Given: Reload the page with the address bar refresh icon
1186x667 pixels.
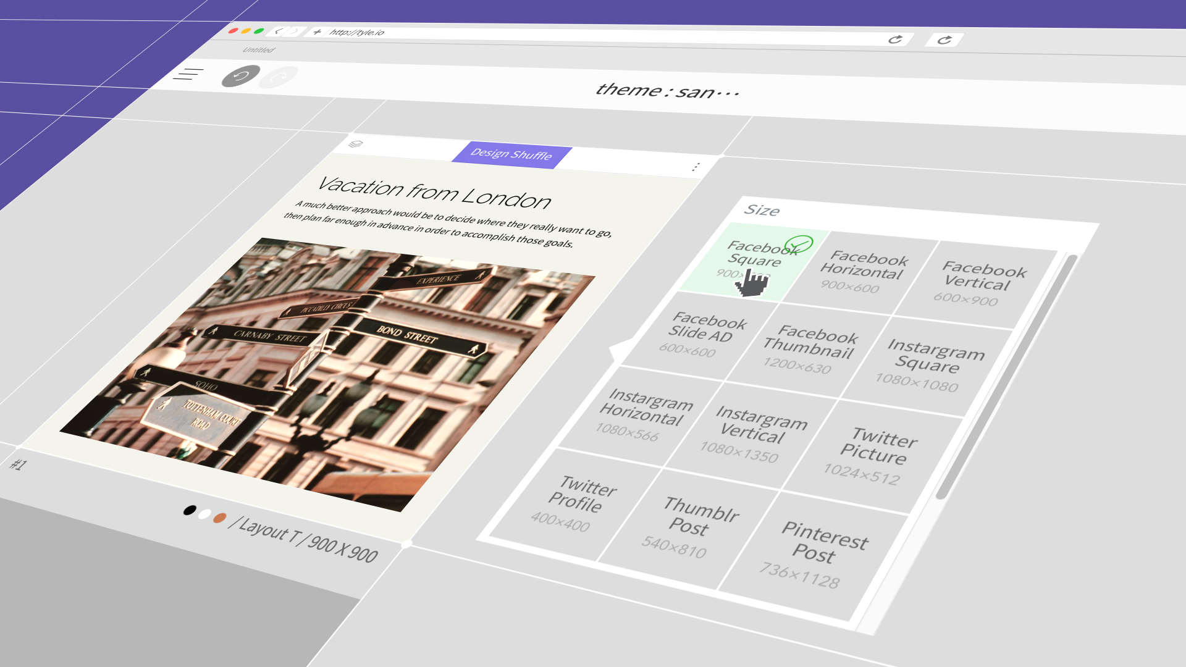Looking at the screenshot, I should click(x=895, y=40).
